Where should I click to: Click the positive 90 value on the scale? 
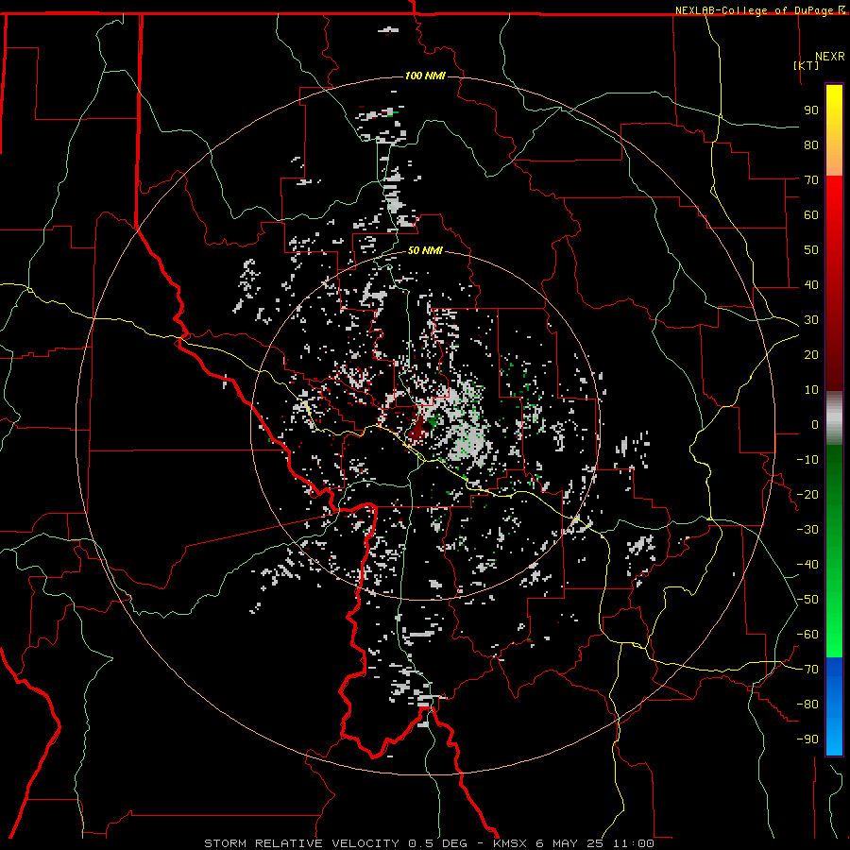811,110
